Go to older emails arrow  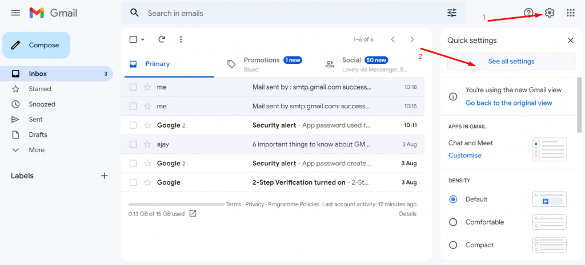(412, 39)
